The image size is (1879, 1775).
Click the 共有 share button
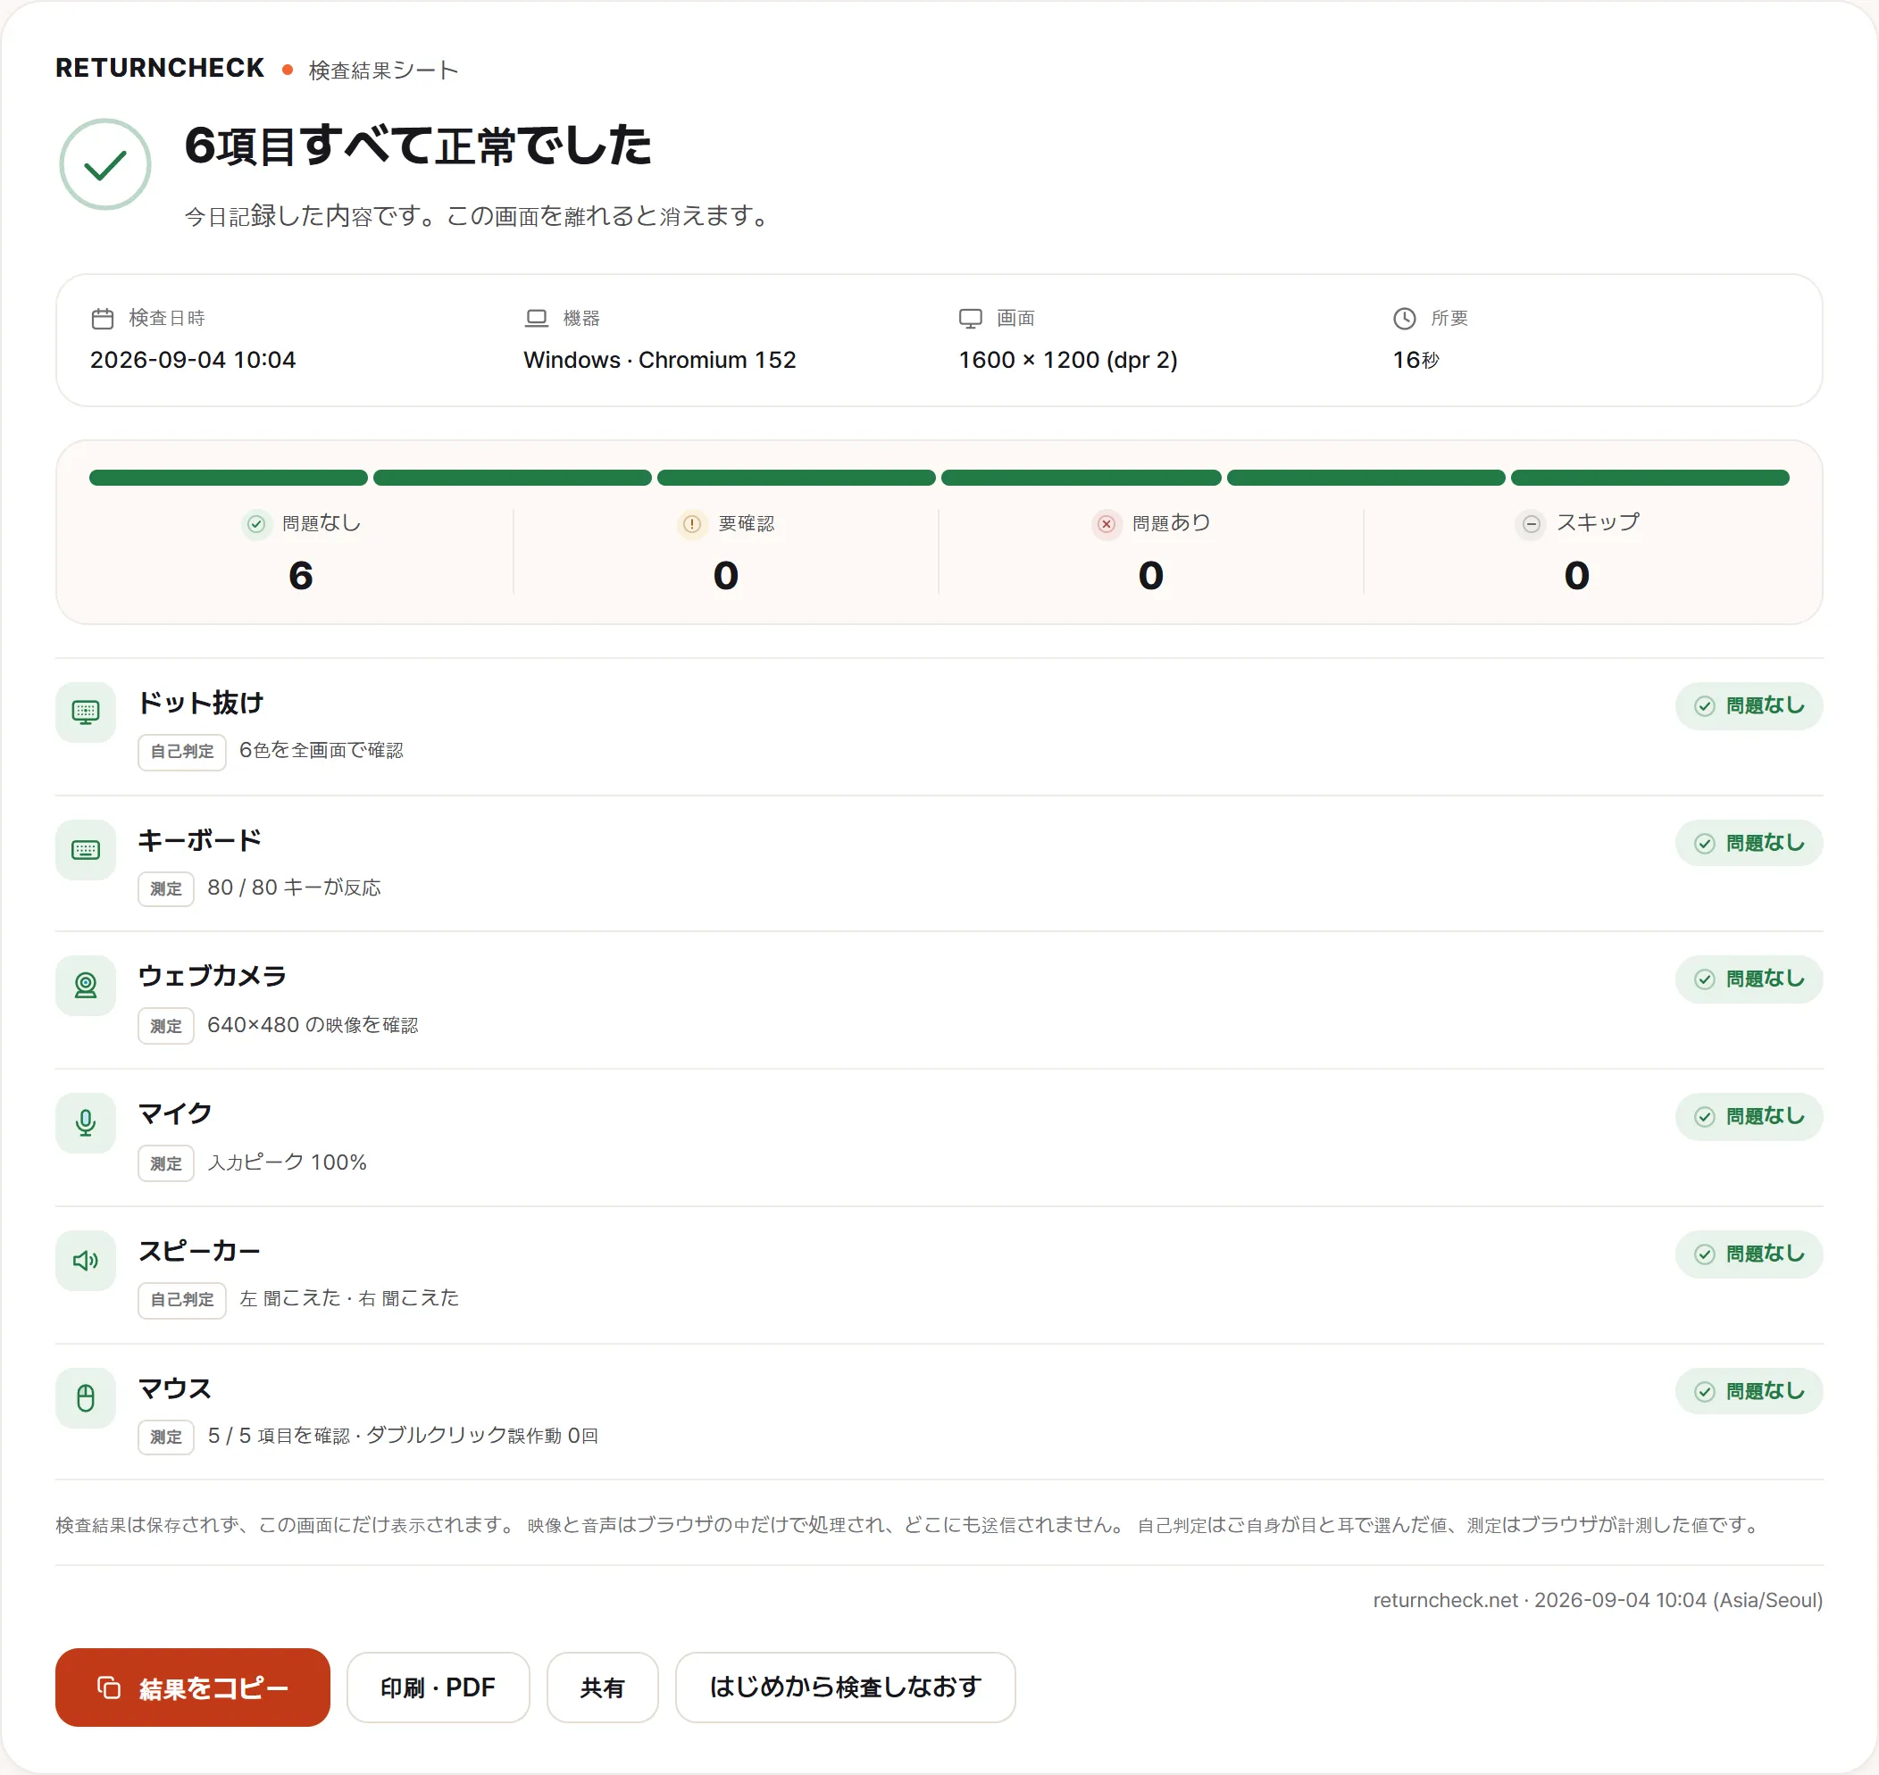click(603, 1687)
